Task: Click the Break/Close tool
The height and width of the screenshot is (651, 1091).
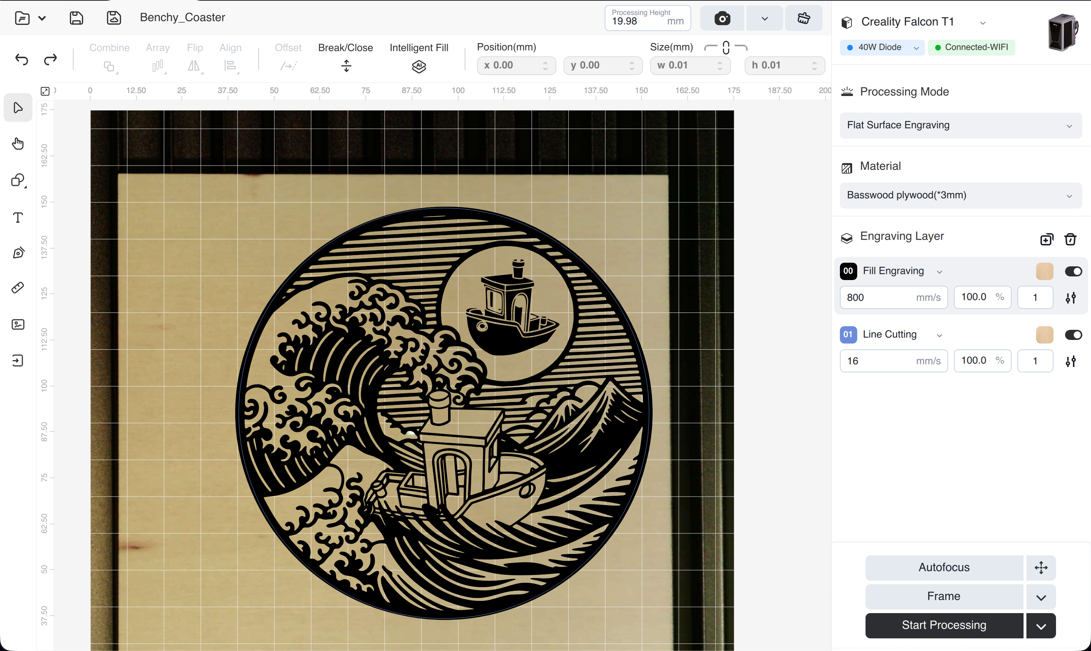Action: click(x=346, y=57)
